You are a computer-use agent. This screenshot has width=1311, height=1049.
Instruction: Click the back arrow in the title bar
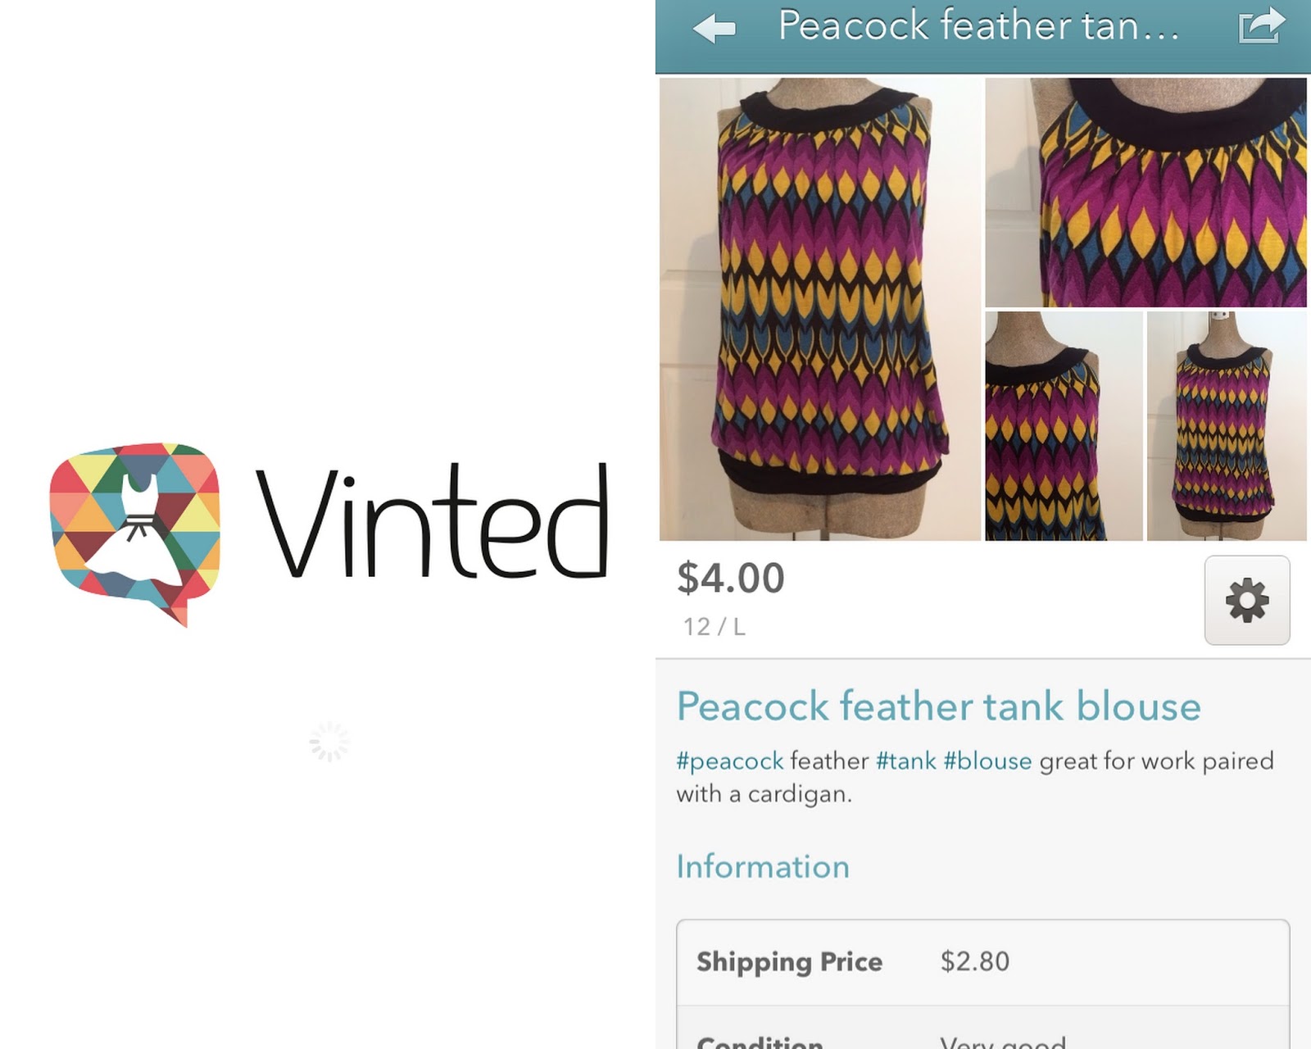714,28
